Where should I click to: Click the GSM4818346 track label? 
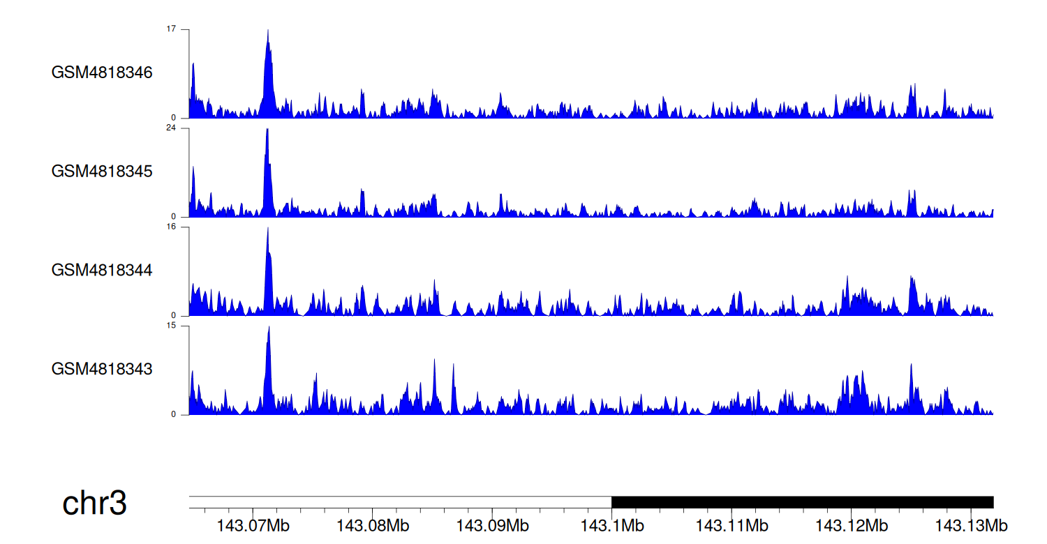(102, 73)
